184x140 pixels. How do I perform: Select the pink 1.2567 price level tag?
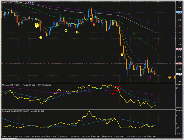point(179,64)
